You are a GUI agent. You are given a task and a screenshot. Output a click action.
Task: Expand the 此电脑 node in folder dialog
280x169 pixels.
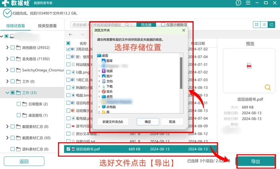pos(99,107)
